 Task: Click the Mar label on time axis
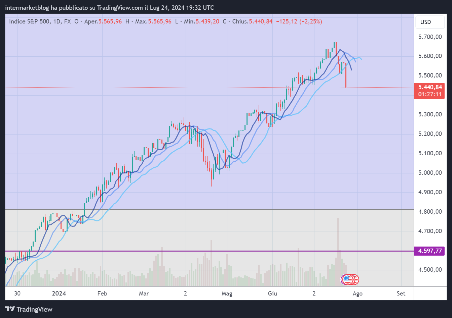144,294
